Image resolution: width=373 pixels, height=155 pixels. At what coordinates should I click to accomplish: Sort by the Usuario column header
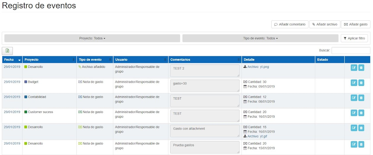coord(140,60)
